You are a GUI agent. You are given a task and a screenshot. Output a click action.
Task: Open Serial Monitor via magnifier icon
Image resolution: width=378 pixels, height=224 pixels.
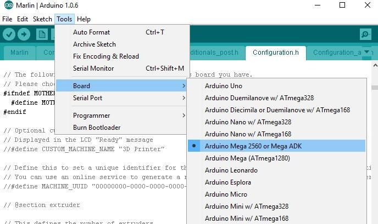[365, 35]
